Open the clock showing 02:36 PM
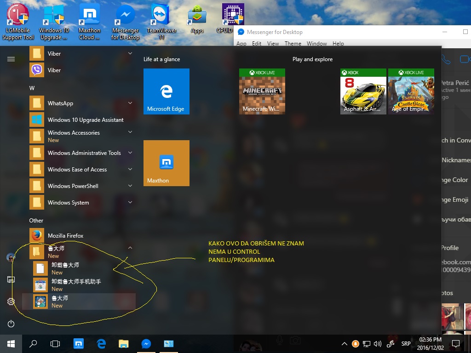The height and width of the screenshot is (353, 471). click(430, 344)
